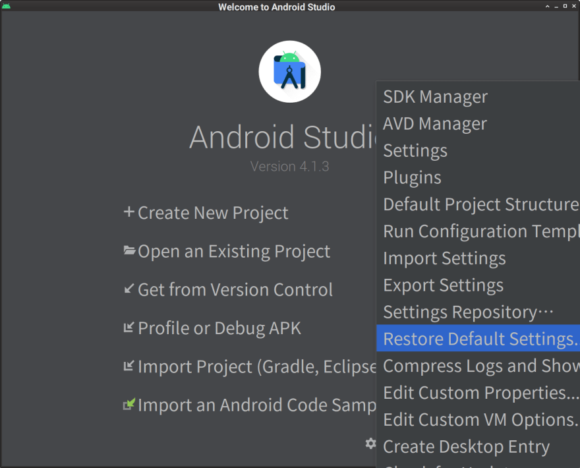Click the icon beside Profile or Debug APK
Viewport: 580px width, 468px height.
[129, 327]
